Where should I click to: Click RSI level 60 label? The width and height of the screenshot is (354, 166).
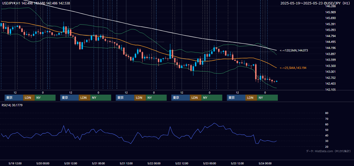[x=327, y=124]
